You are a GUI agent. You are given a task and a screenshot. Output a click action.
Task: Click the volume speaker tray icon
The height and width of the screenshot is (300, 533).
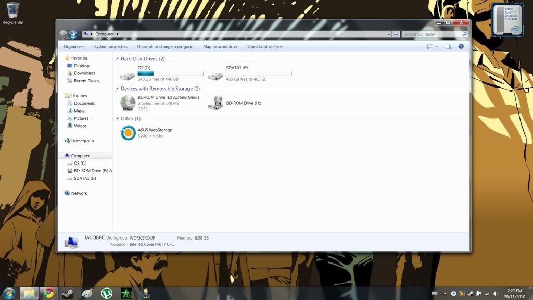point(496,294)
